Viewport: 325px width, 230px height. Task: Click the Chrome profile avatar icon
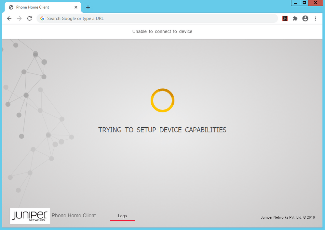coord(305,19)
